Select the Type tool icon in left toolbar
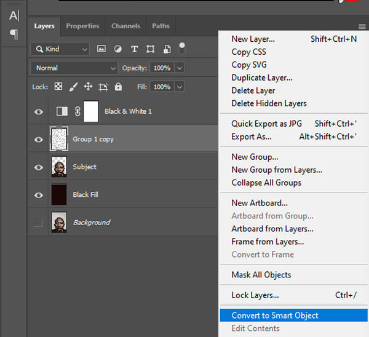 point(14,16)
